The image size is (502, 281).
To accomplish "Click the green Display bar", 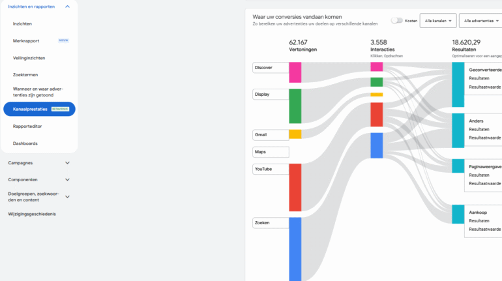I will pyautogui.click(x=295, y=106).
